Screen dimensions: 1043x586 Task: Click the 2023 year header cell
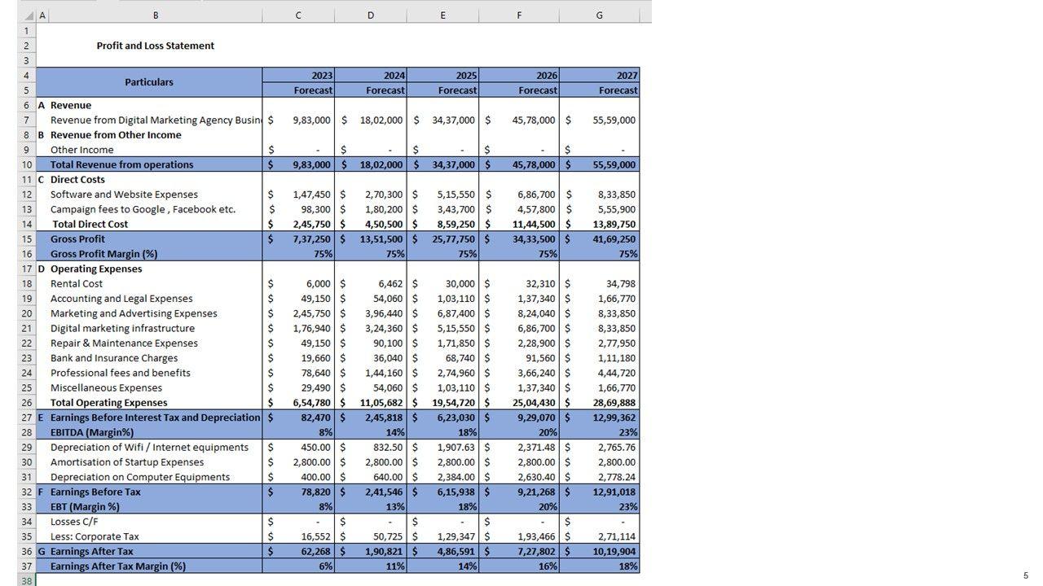pos(298,75)
